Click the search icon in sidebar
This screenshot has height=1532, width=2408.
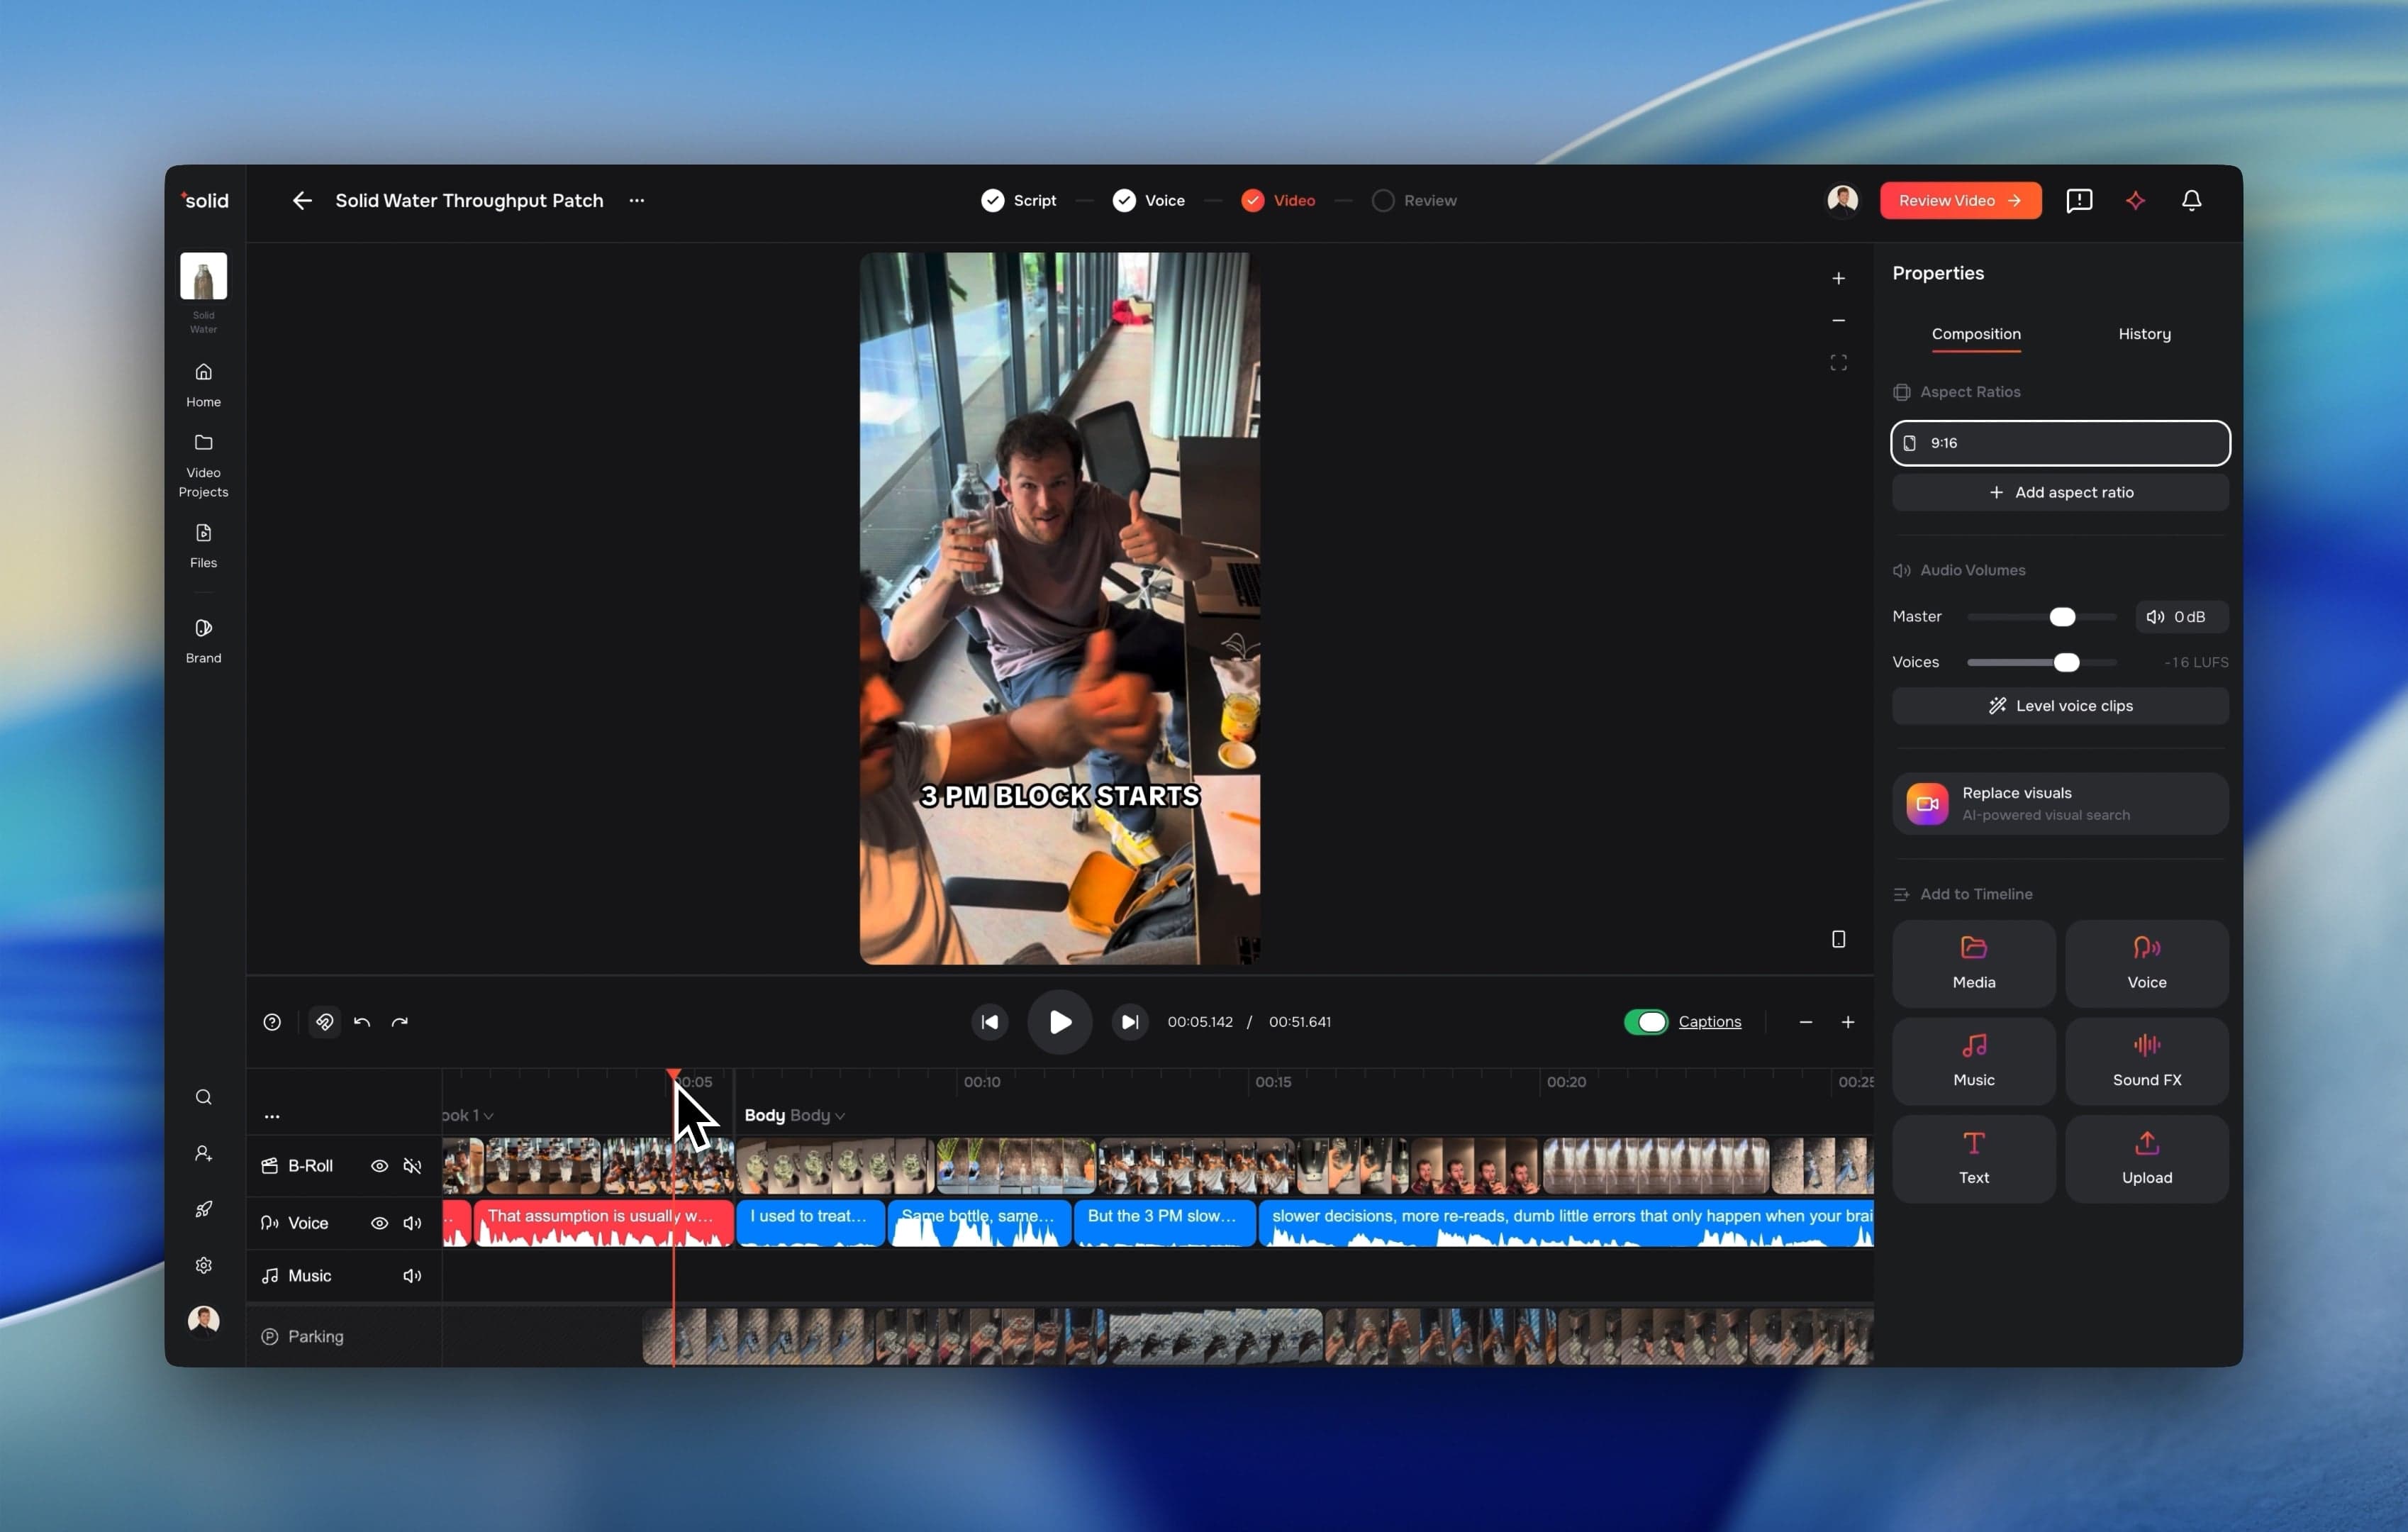tap(203, 1097)
